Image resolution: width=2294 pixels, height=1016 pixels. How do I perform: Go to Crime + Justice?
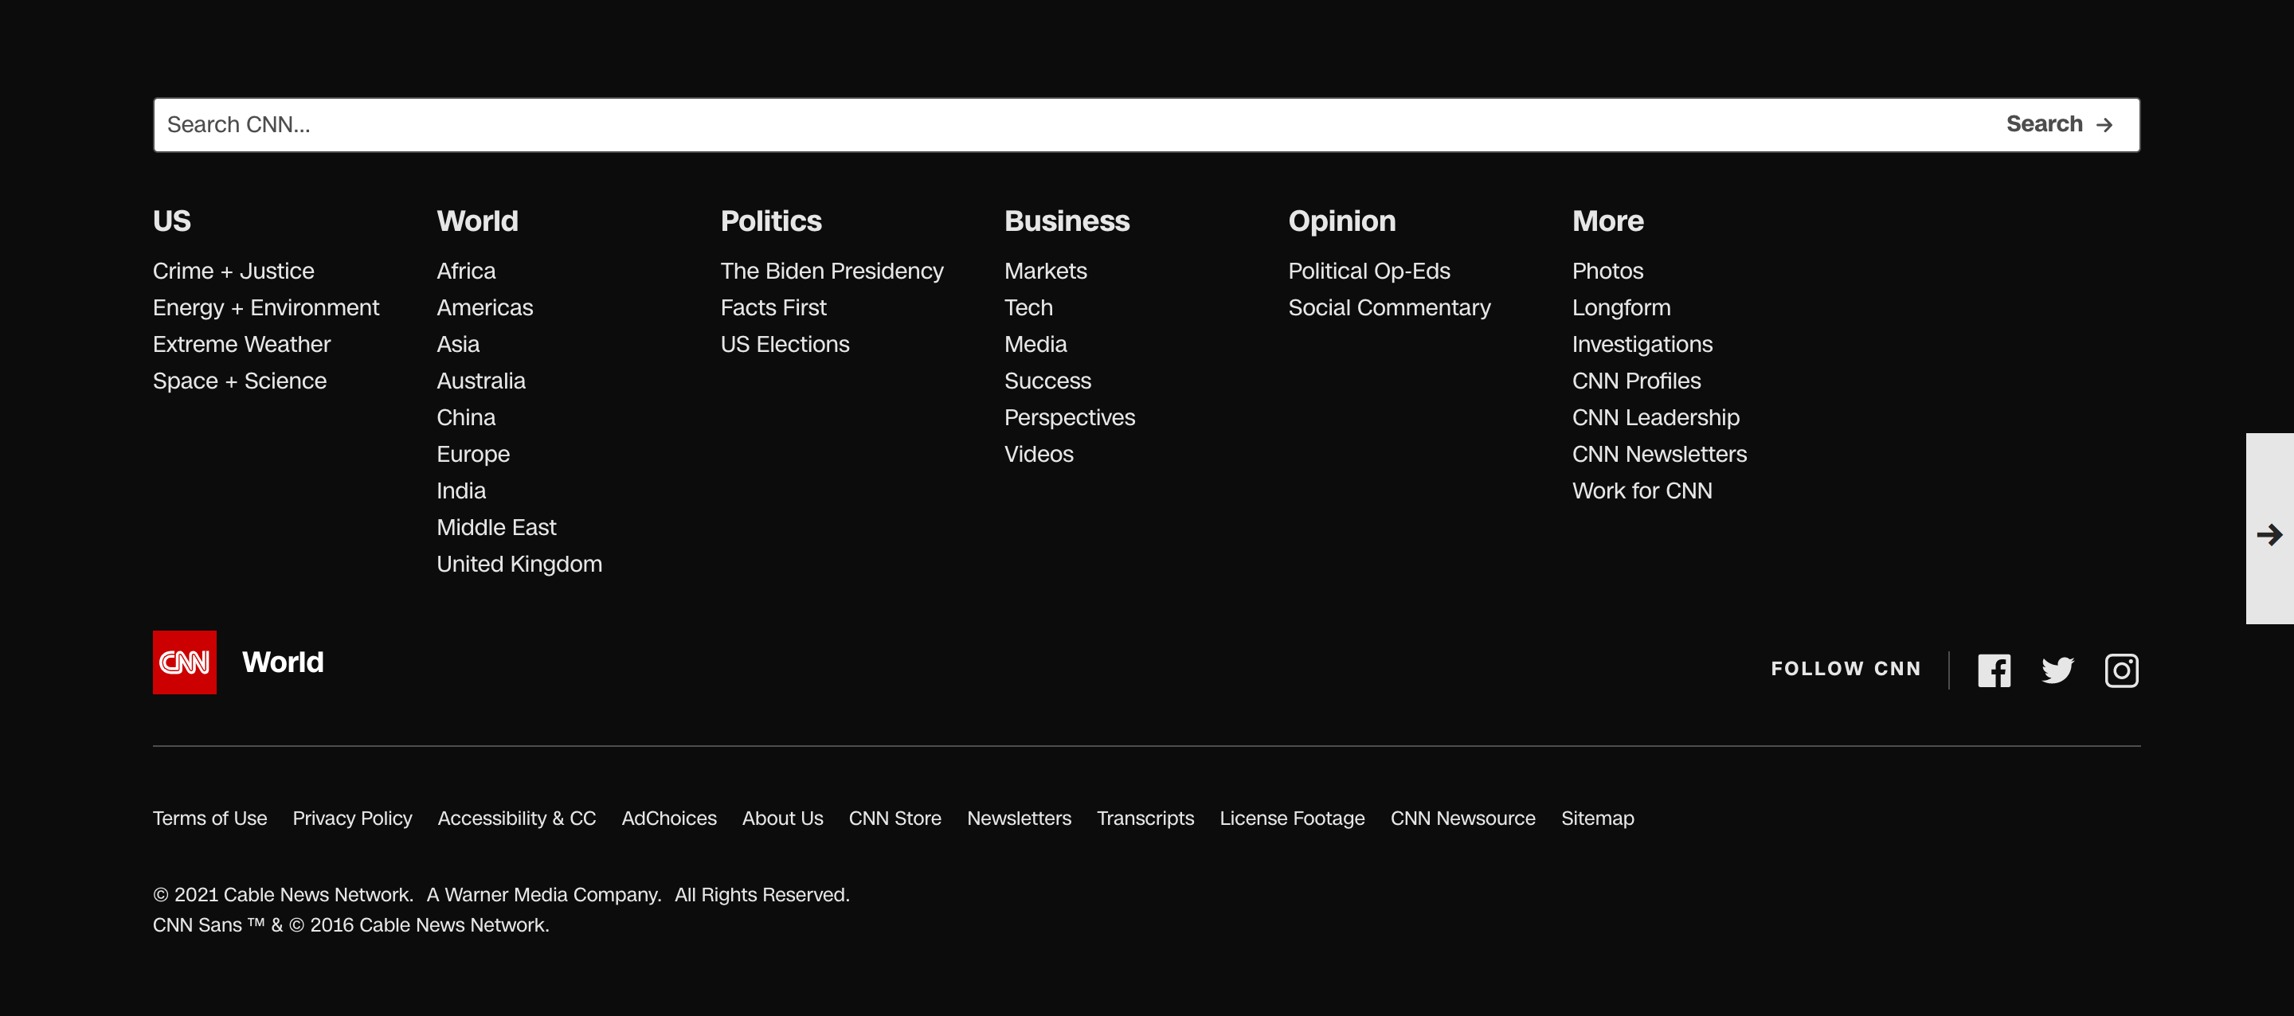click(233, 271)
